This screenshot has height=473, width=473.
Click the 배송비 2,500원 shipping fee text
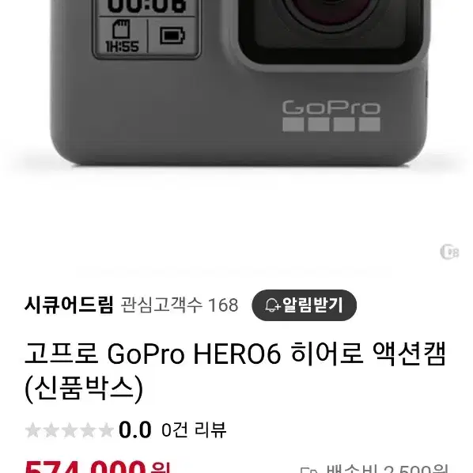point(387,469)
